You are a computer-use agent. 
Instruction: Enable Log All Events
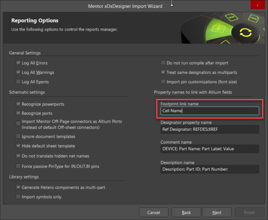[18, 81]
